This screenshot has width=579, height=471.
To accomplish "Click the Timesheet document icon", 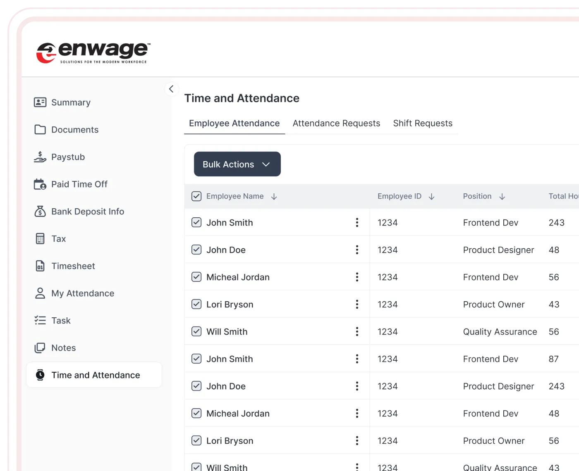I will (40, 266).
